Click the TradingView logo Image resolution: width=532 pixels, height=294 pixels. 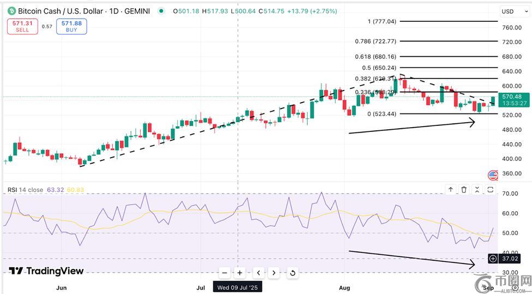46,271
